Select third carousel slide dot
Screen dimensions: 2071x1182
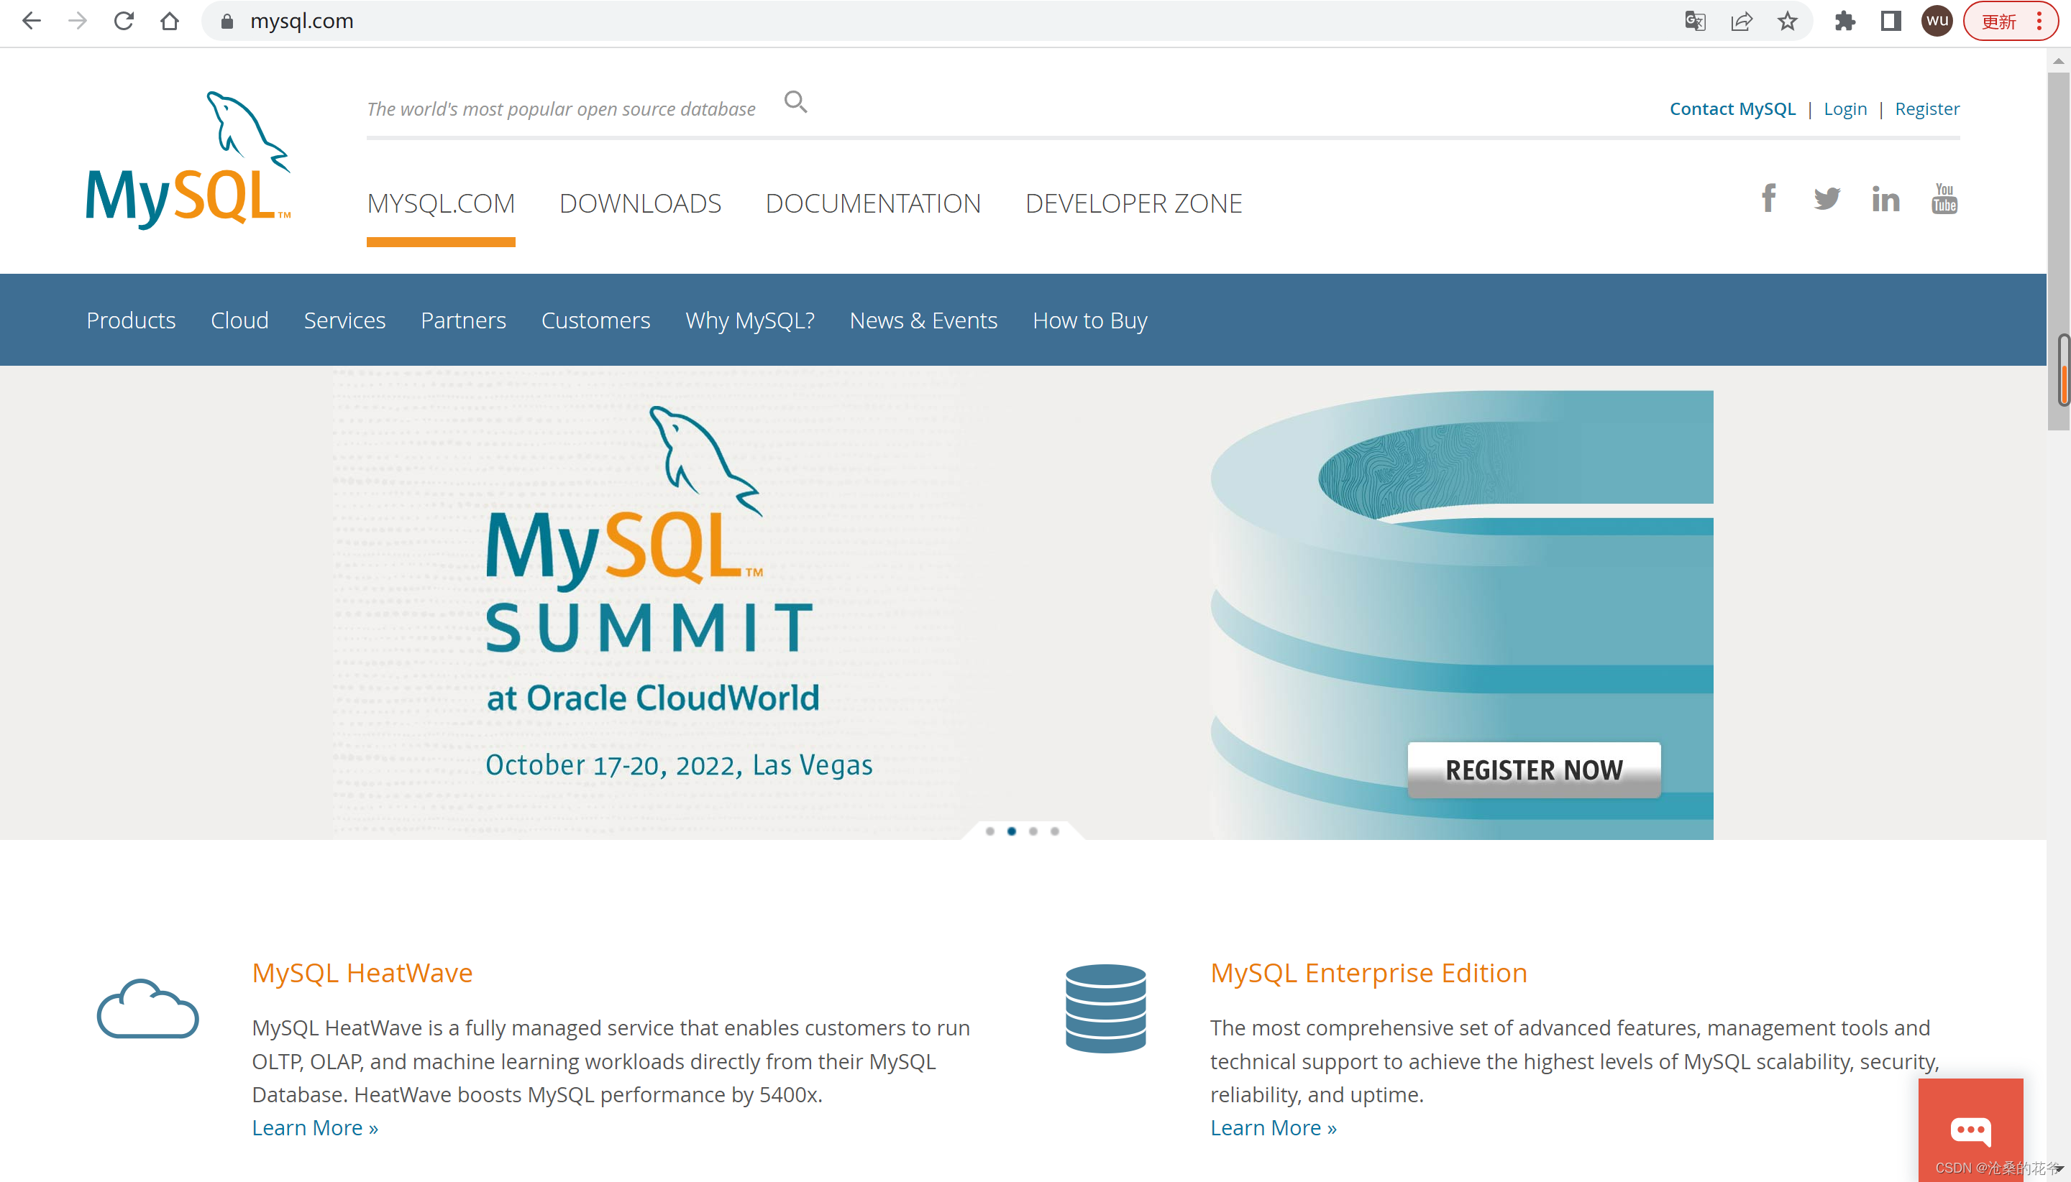1033,831
